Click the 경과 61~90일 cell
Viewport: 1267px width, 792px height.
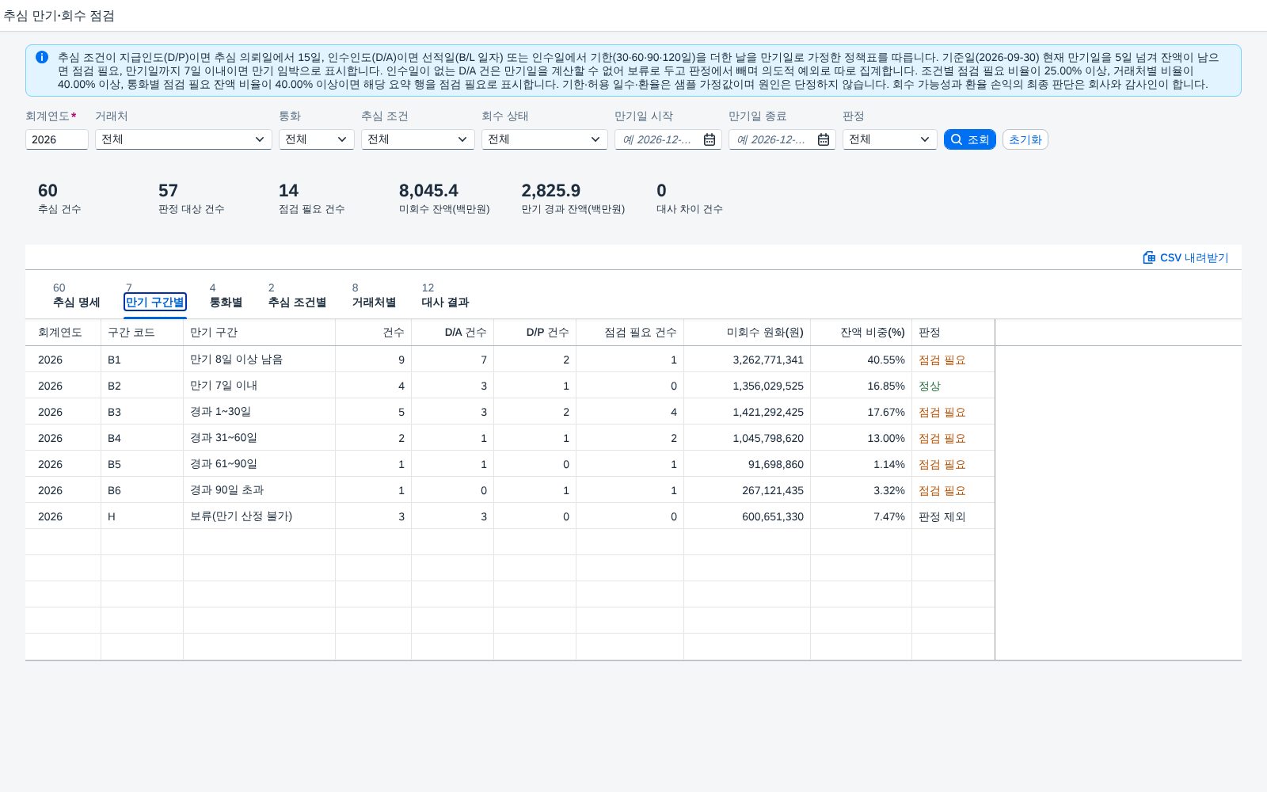259,464
